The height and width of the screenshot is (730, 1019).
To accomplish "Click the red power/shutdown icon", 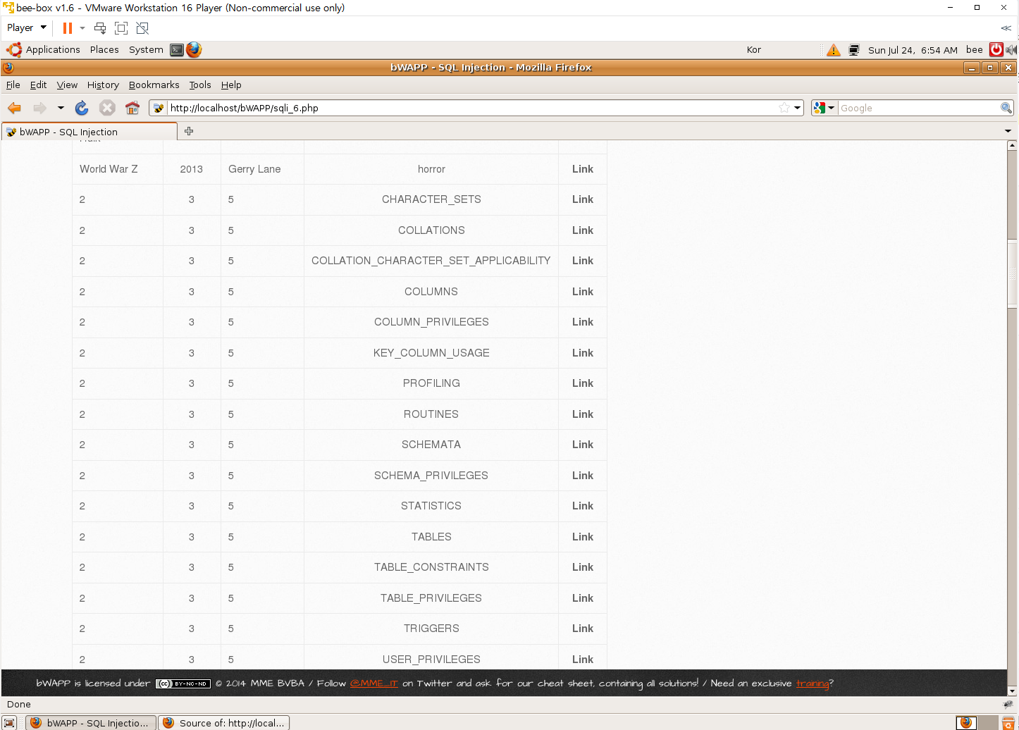I will tap(996, 49).
